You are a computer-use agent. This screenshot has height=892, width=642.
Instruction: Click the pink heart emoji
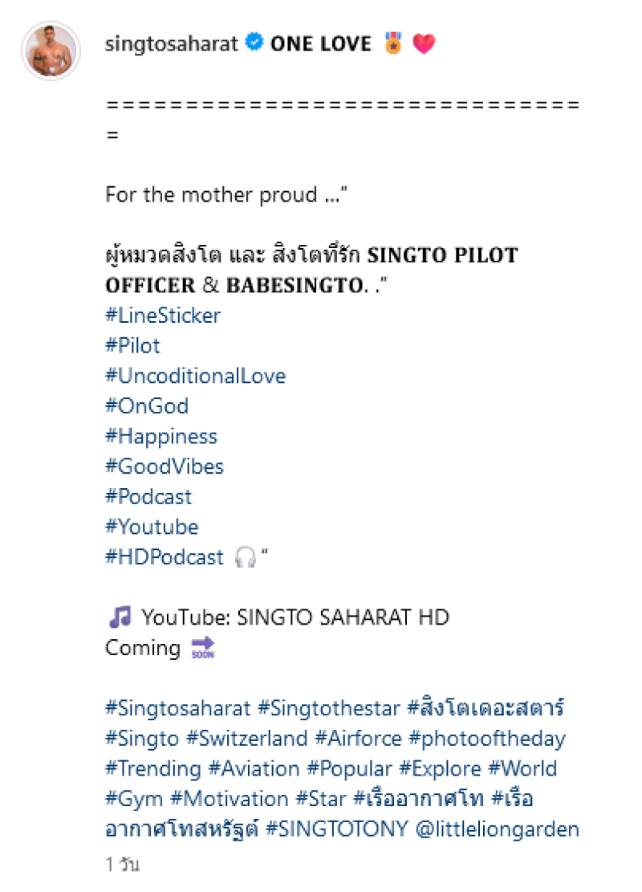[424, 43]
